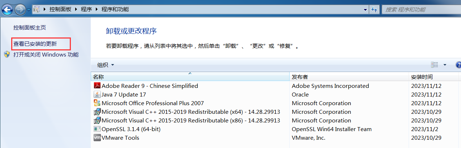Click the Microsoft Office Professional Plus icon
The width and height of the screenshot is (461, 148).
pos(97,103)
